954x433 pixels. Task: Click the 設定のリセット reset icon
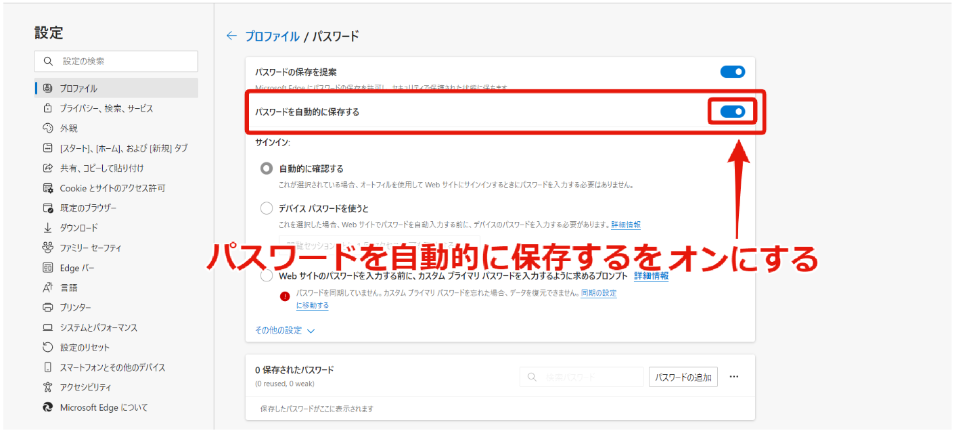[x=47, y=347]
